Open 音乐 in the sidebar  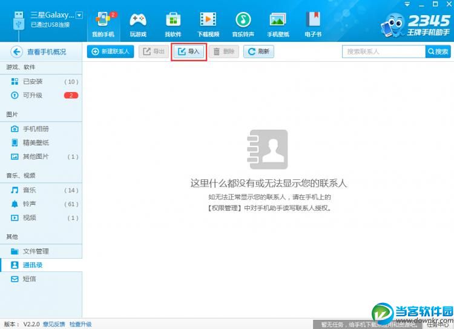(x=41, y=190)
